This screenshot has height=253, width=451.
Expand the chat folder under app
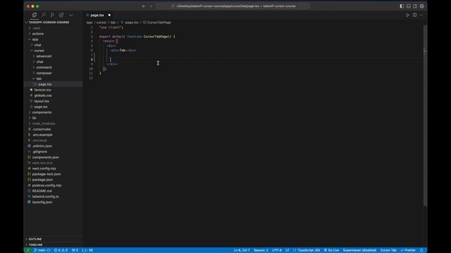pos(37,45)
